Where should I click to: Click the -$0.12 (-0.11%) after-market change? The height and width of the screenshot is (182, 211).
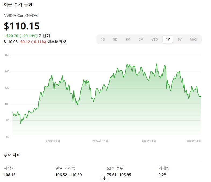(x=33, y=42)
